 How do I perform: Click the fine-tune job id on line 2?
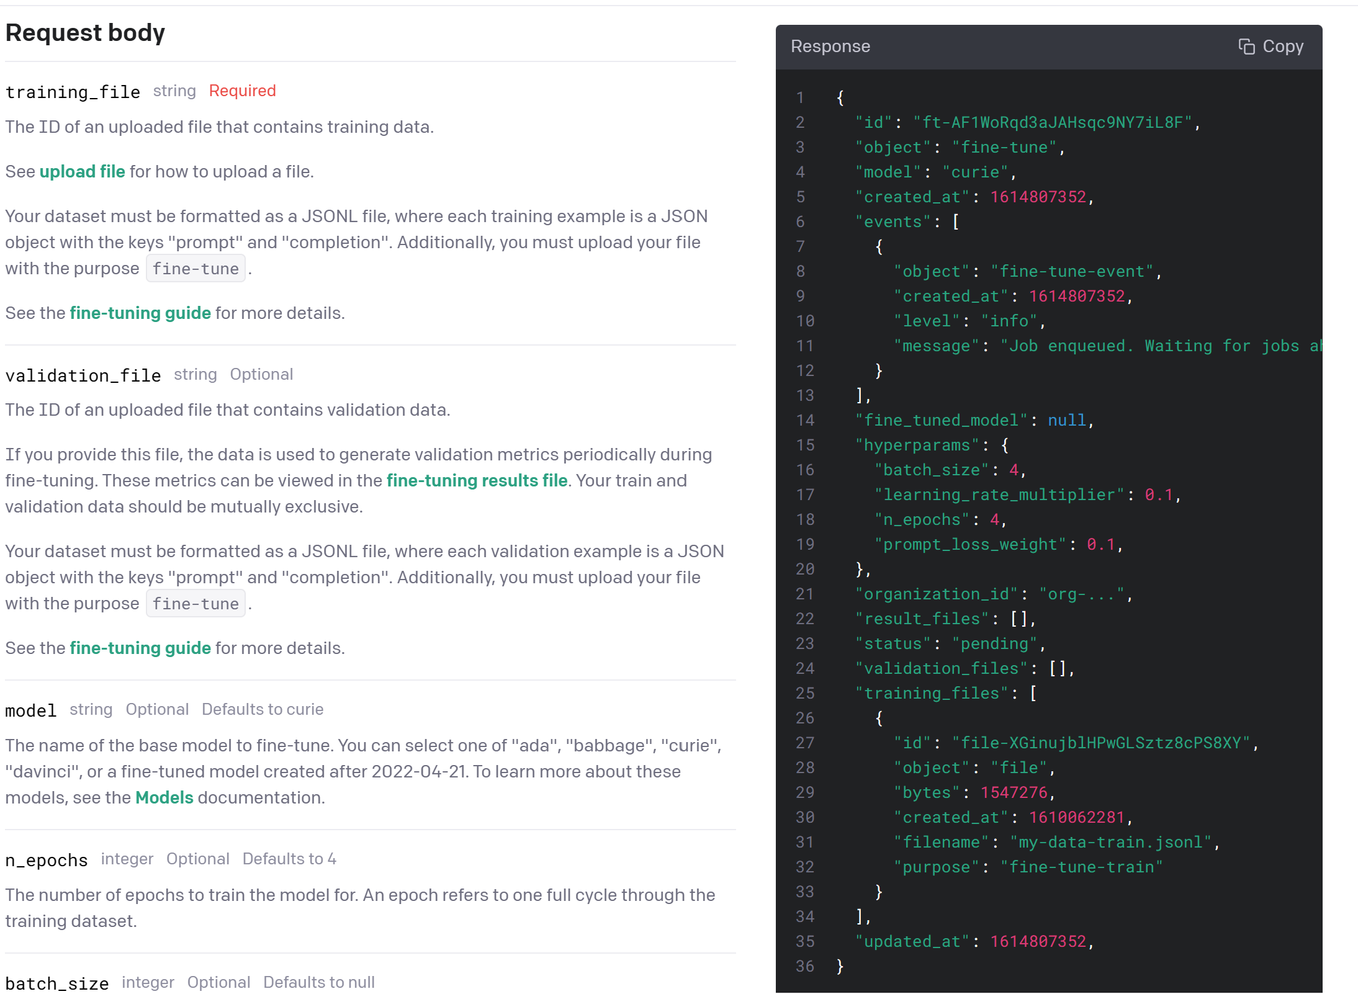coord(1055,123)
